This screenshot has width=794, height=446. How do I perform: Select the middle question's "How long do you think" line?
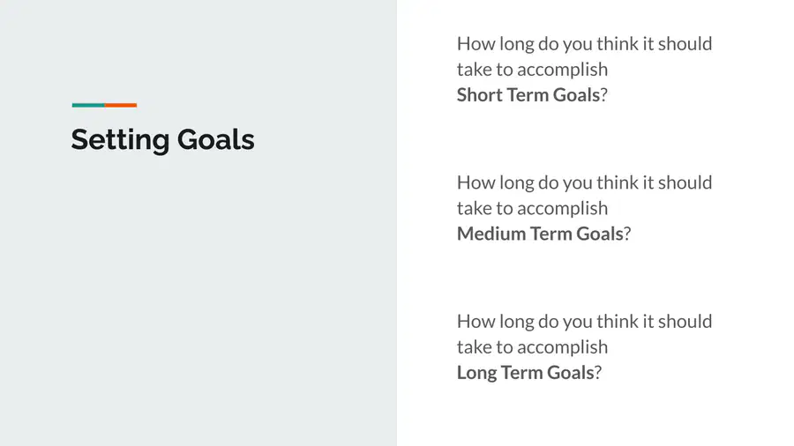coord(584,183)
